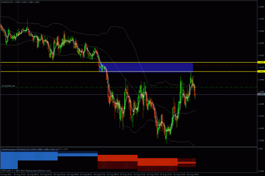This screenshot has width=265, height=176.
Task: Click the indicator subwindow label text
Action: 34,149
